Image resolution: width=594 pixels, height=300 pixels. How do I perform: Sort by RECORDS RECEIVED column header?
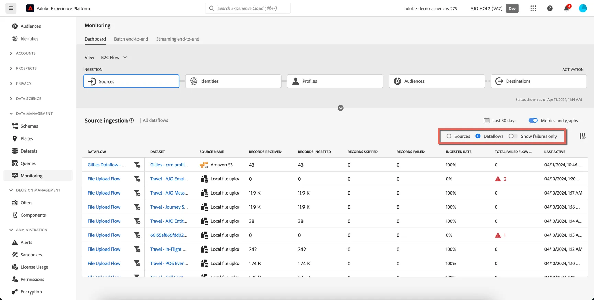coord(265,152)
